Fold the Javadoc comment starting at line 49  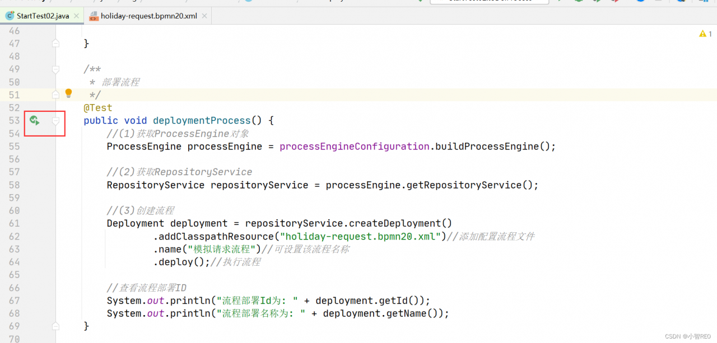(x=55, y=69)
